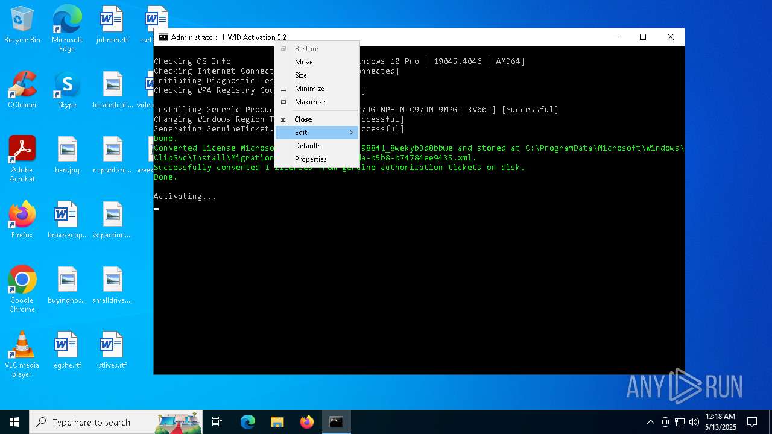This screenshot has width=772, height=434.
Task: Open Firefox from the taskbar
Action: (306, 422)
